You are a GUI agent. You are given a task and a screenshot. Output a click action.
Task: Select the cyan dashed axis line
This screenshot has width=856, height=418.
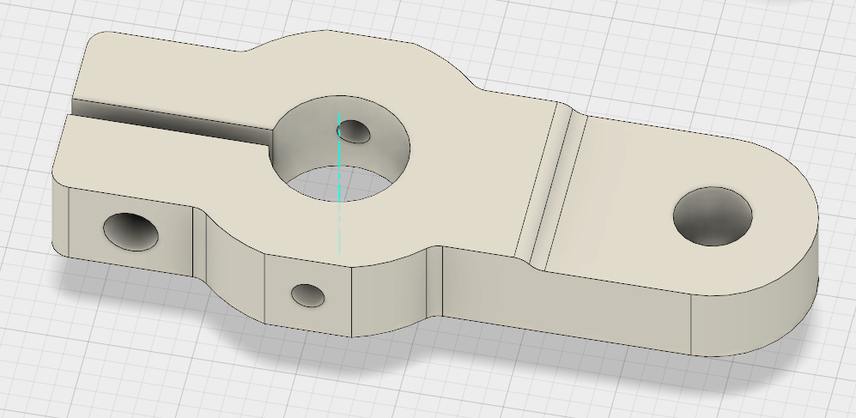click(x=339, y=184)
